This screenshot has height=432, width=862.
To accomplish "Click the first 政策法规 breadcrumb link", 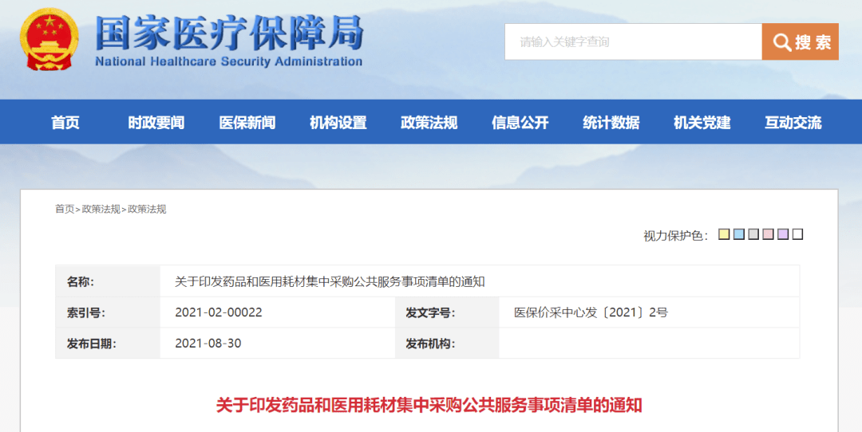I will tap(101, 209).
